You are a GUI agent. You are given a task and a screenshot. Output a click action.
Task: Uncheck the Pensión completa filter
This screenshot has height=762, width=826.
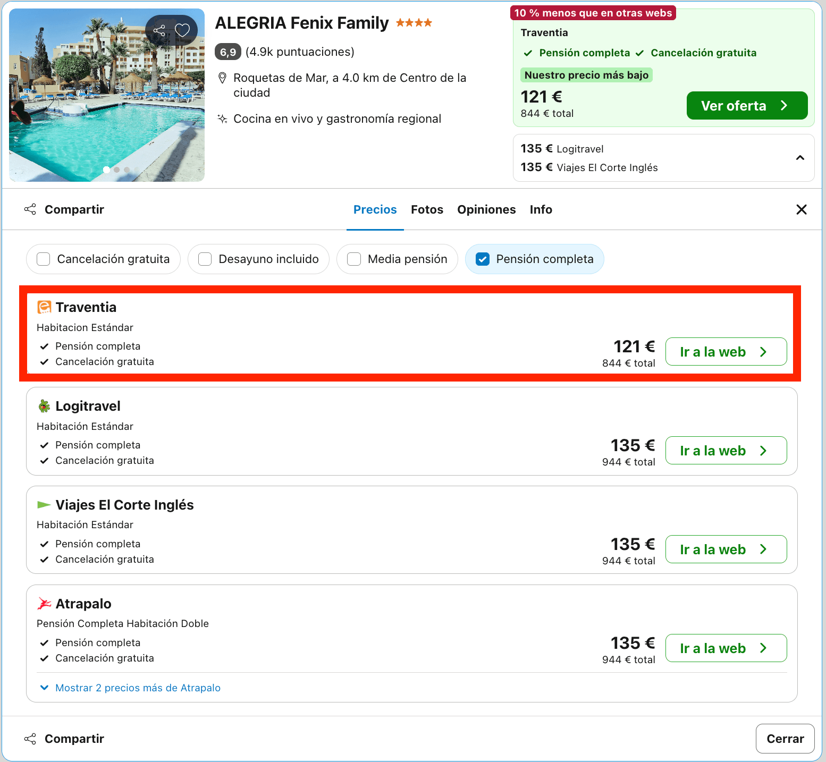click(483, 259)
